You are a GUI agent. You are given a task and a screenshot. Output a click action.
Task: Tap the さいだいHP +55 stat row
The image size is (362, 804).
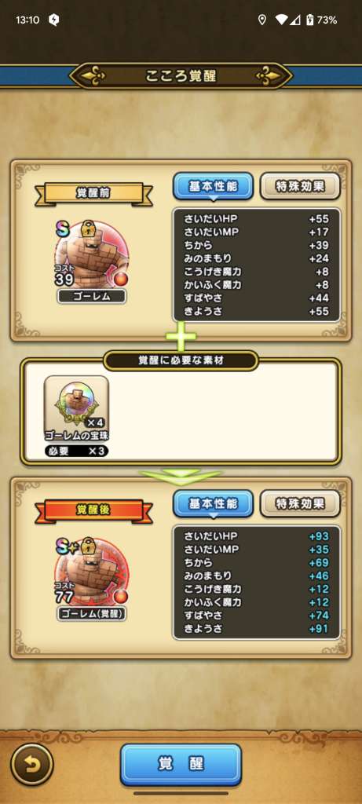pos(256,219)
